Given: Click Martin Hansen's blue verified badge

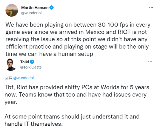Looking at the screenshot, I should point(52,8).
